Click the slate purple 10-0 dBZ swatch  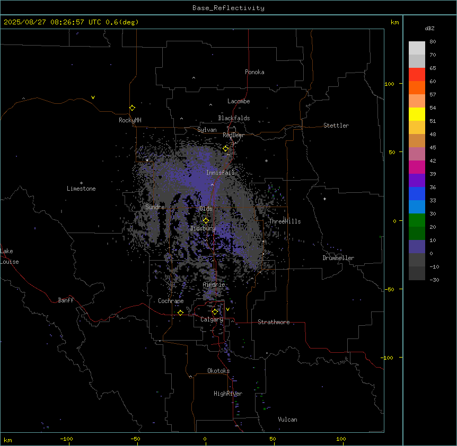pyautogui.click(x=417, y=247)
